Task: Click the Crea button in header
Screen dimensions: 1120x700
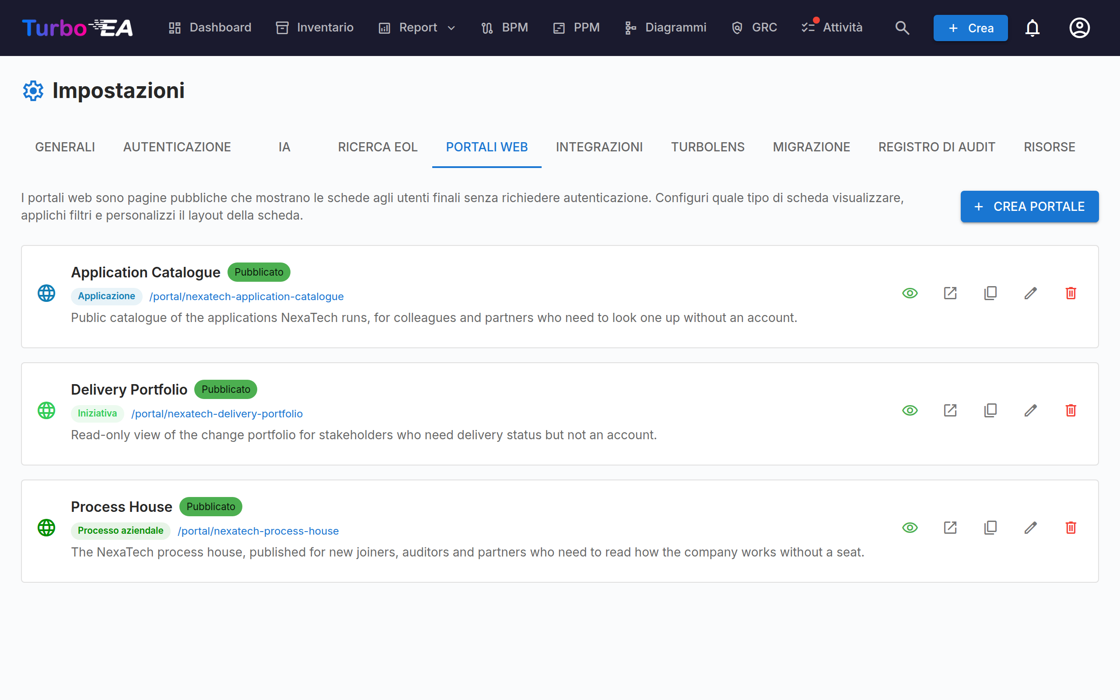Action: 970,28
